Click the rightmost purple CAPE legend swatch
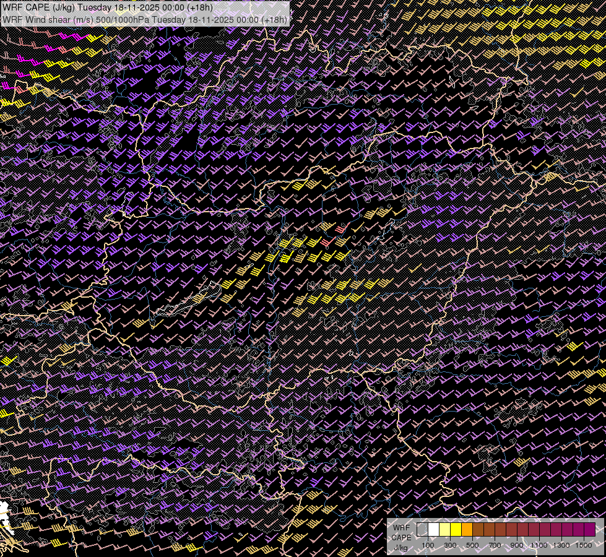The image size is (606, 557). coord(589,529)
